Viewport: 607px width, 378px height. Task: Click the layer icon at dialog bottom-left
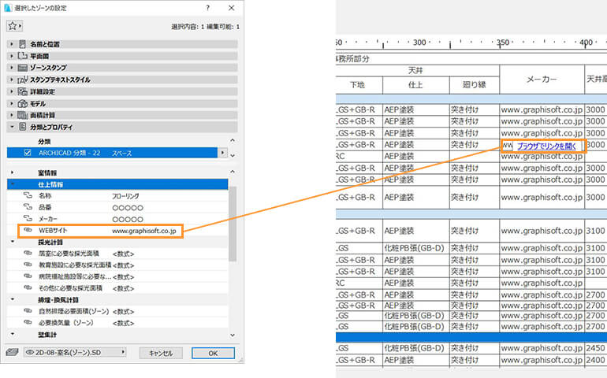(x=12, y=353)
